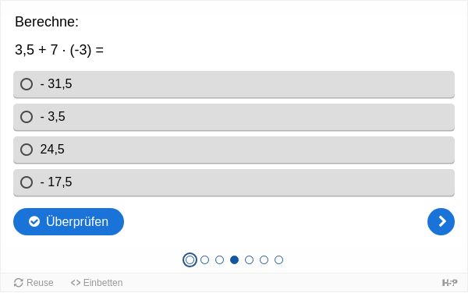Image resolution: width=468 pixels, height=293 pixels.
Task: Click the Überprüfen button
Action: tap(69, 221)
